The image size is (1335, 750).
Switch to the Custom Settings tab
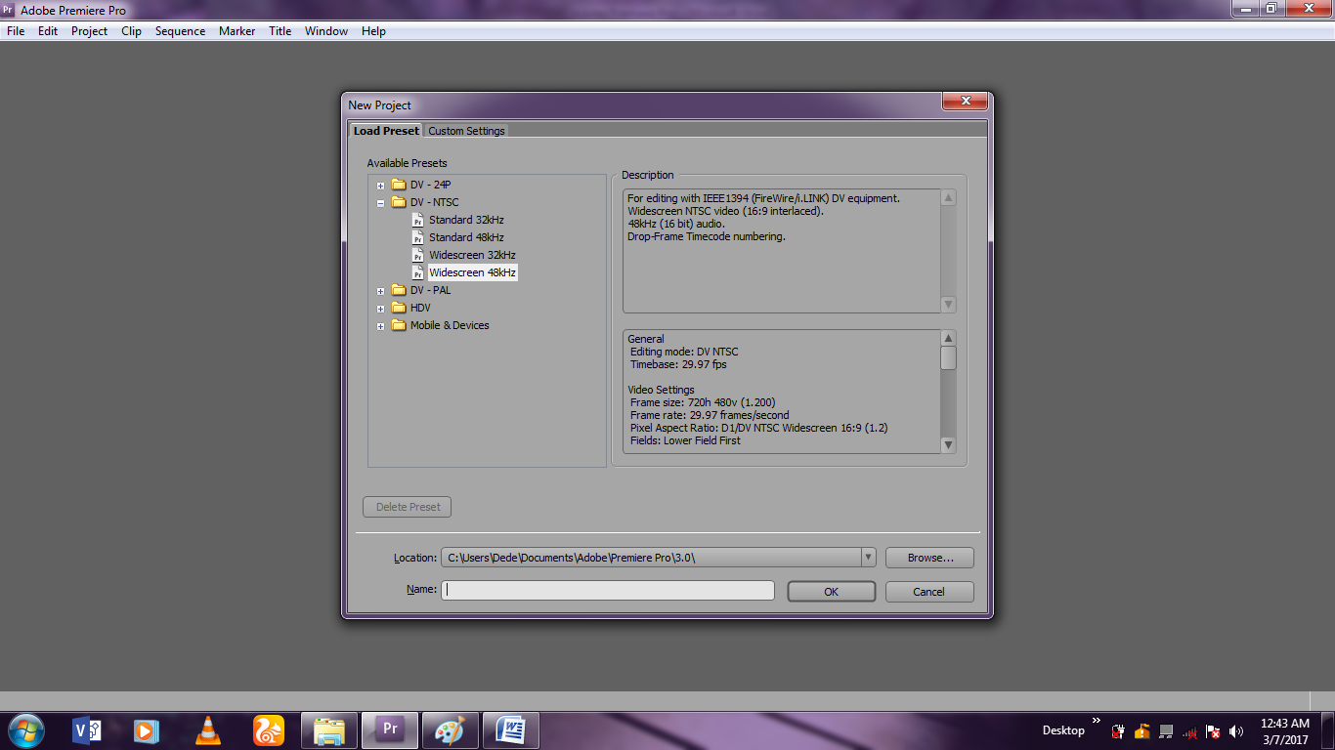coord(466,131)
